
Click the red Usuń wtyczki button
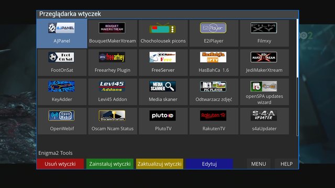click(x=60, y=163)
